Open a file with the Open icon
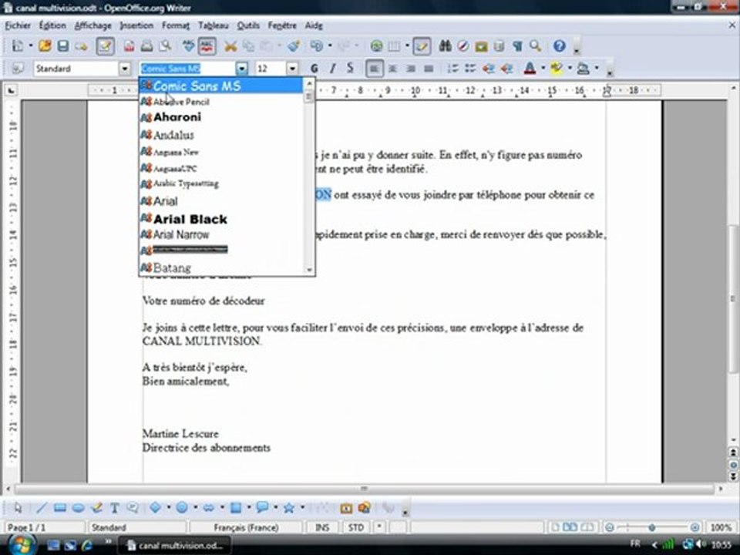740x555 pixels. point(45,45)
